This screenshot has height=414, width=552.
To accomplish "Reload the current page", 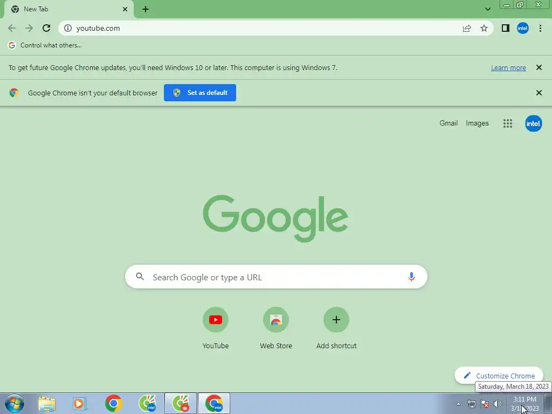I will click(x=46, y=28).
